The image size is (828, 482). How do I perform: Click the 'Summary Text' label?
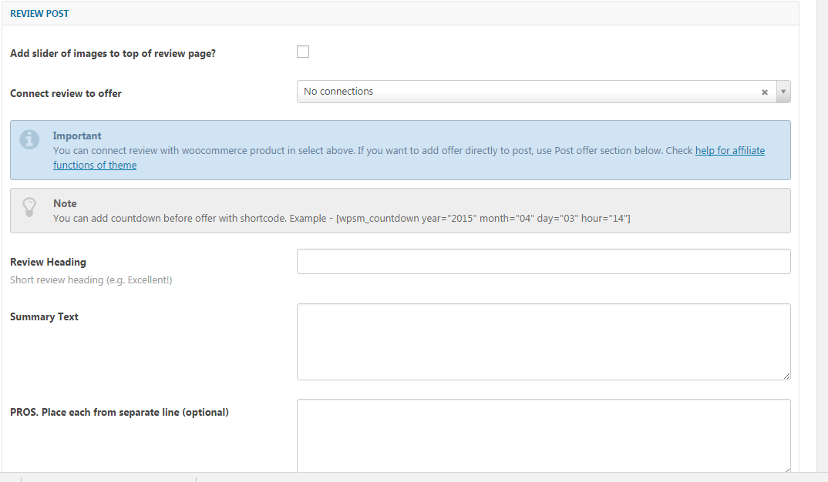[x=44, y=316]
